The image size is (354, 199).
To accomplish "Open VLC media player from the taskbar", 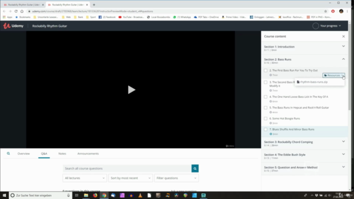I will (x=140, y=195).
